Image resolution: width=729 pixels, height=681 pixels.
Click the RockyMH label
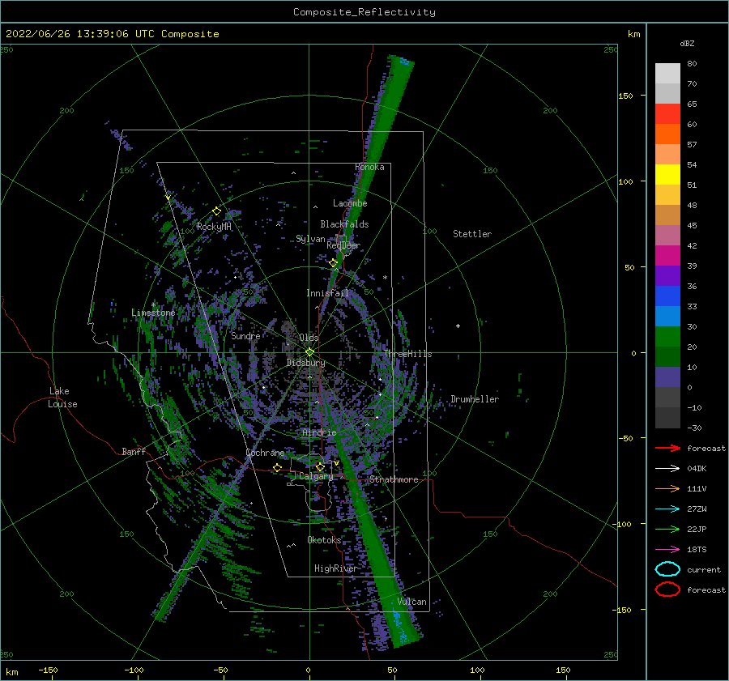pyautogui.click(x=214, y=227)
